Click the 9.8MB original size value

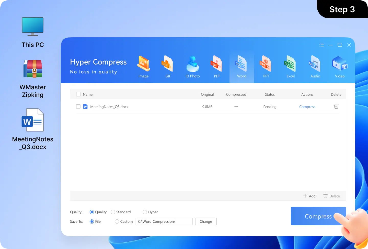coord(207,107)
